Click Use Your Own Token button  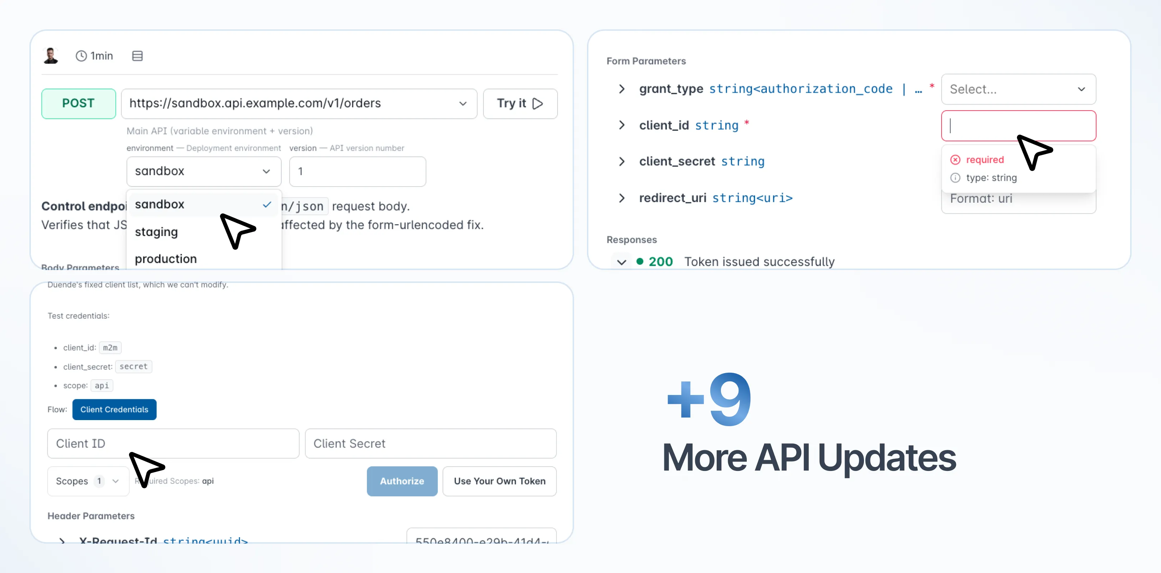click(500, 481)
